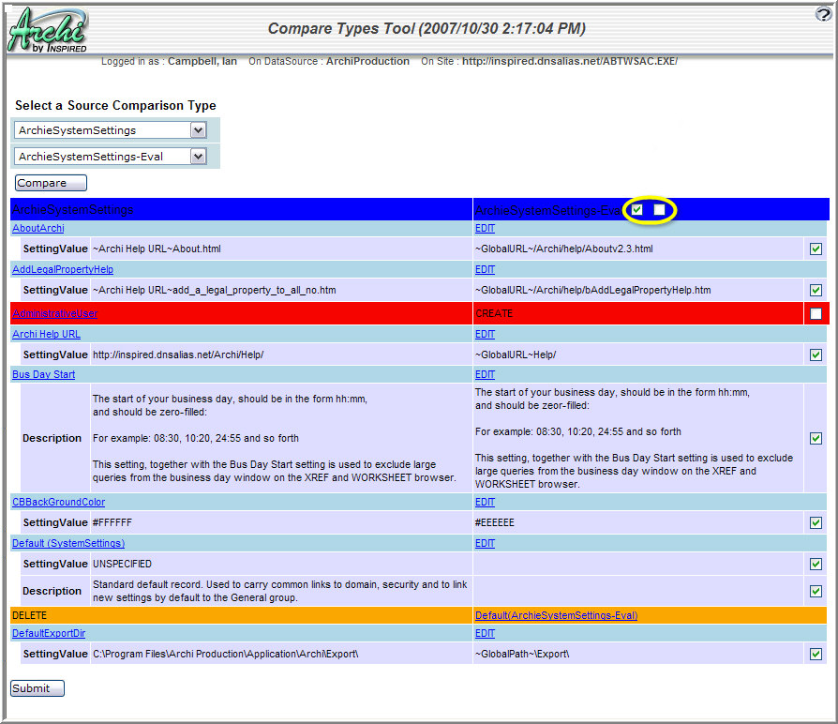The height and width of the screenshot is (724, 838).
Task: Uncheck the CBBackGroundColor #EEEEEE row checkbox
Action: (x=816, y=522)
